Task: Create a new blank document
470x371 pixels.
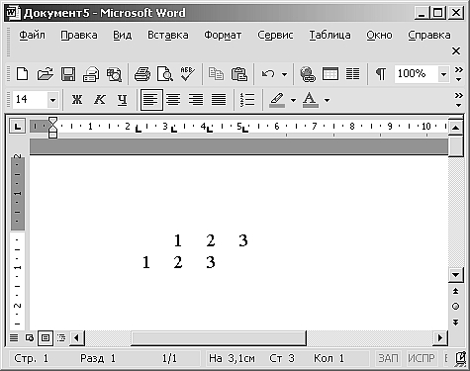Action: point(22,74)
